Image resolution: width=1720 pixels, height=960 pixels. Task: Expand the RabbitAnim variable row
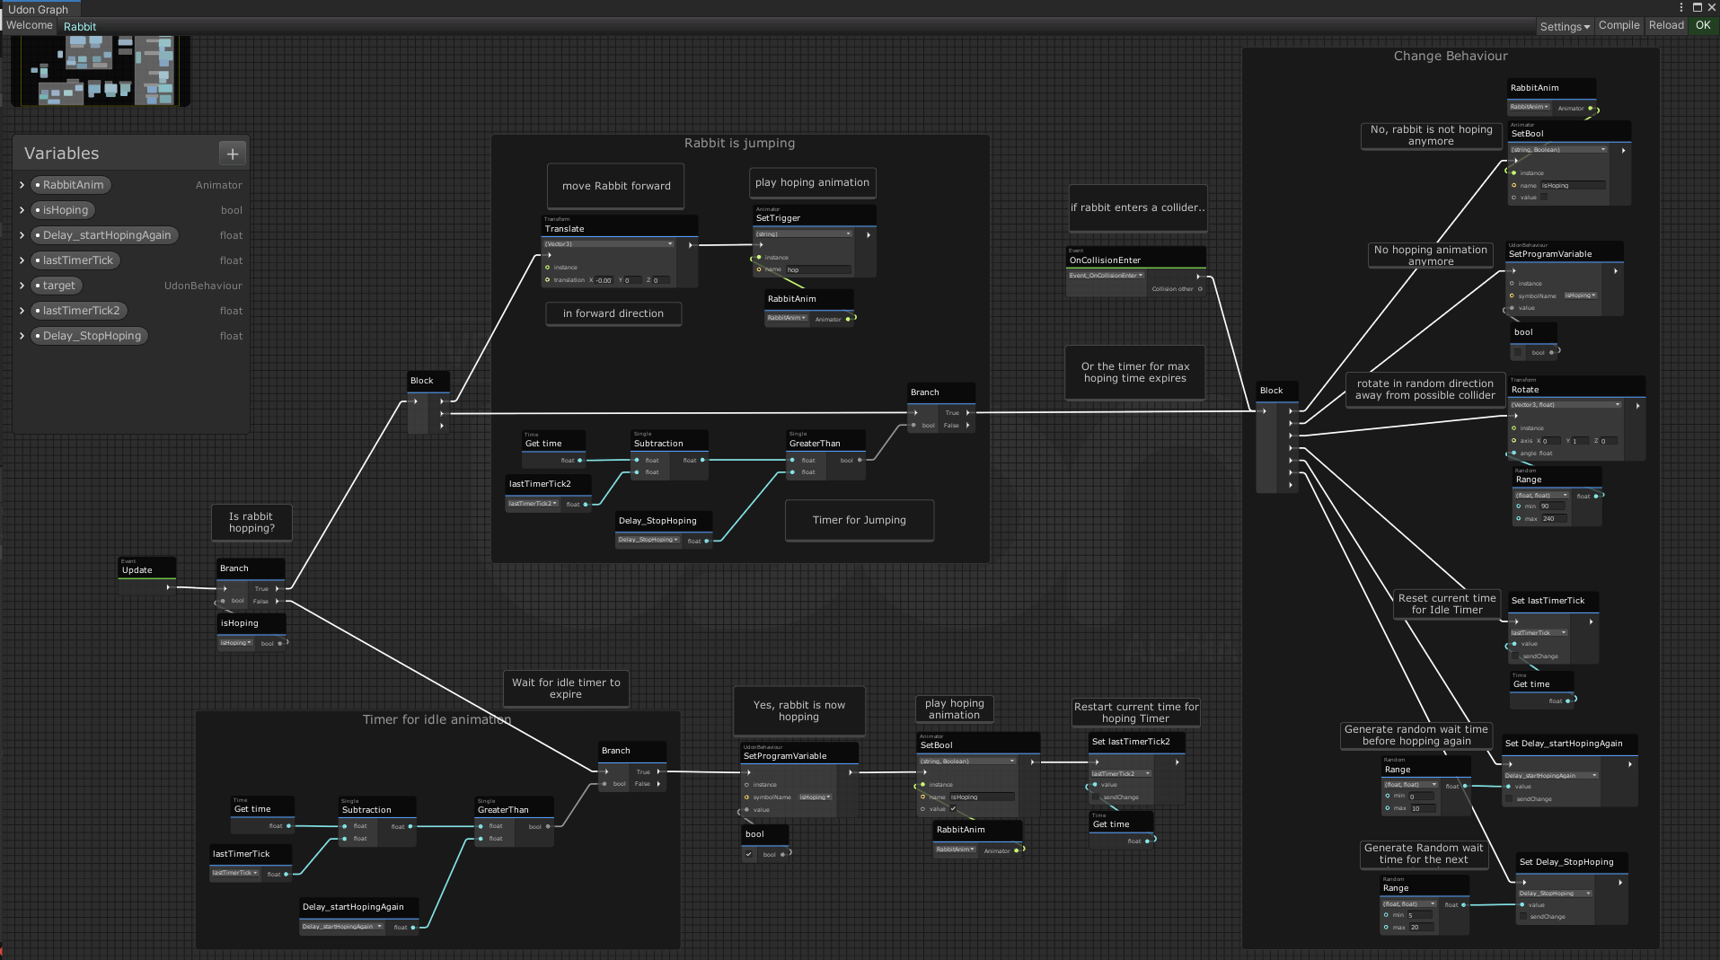pyautogui.click(x=22, y=185)
